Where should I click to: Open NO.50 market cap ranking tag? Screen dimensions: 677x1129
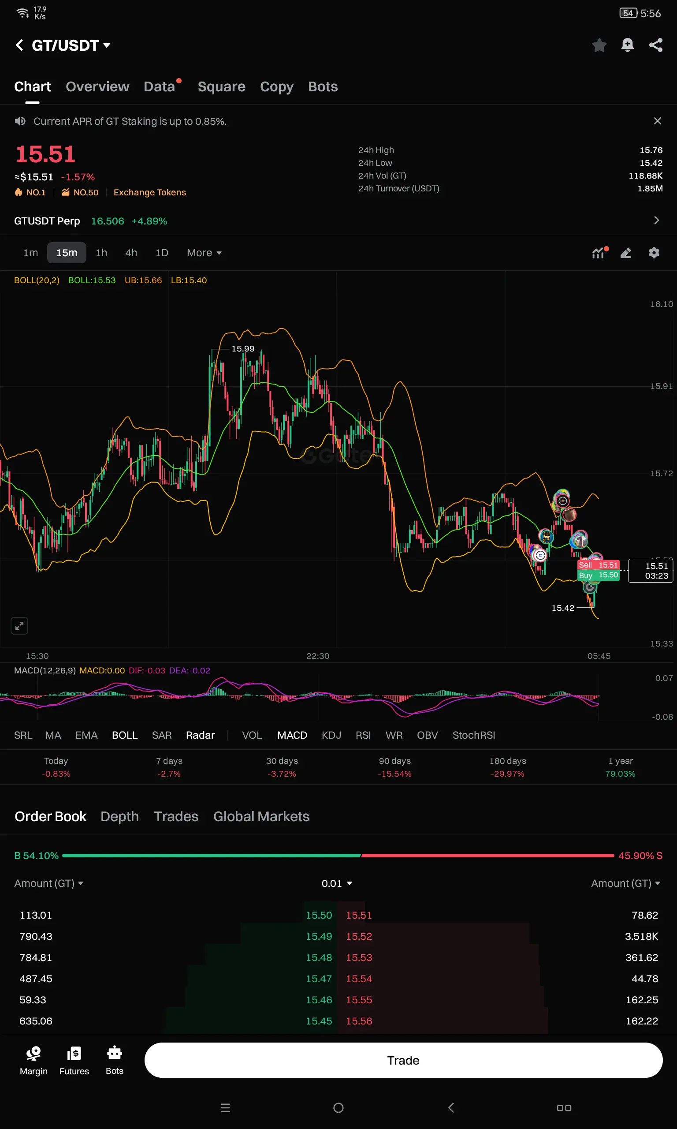(80, 192)
